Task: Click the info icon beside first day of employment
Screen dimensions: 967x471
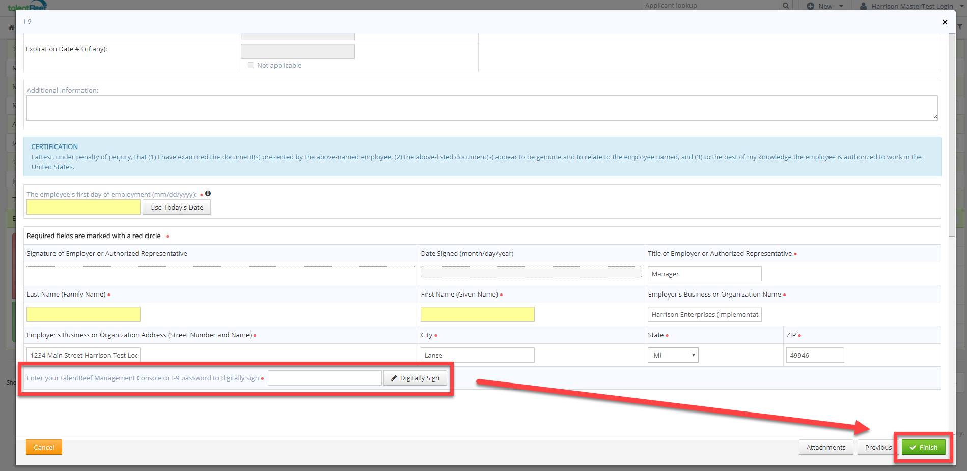Action: tap(208, 194)
